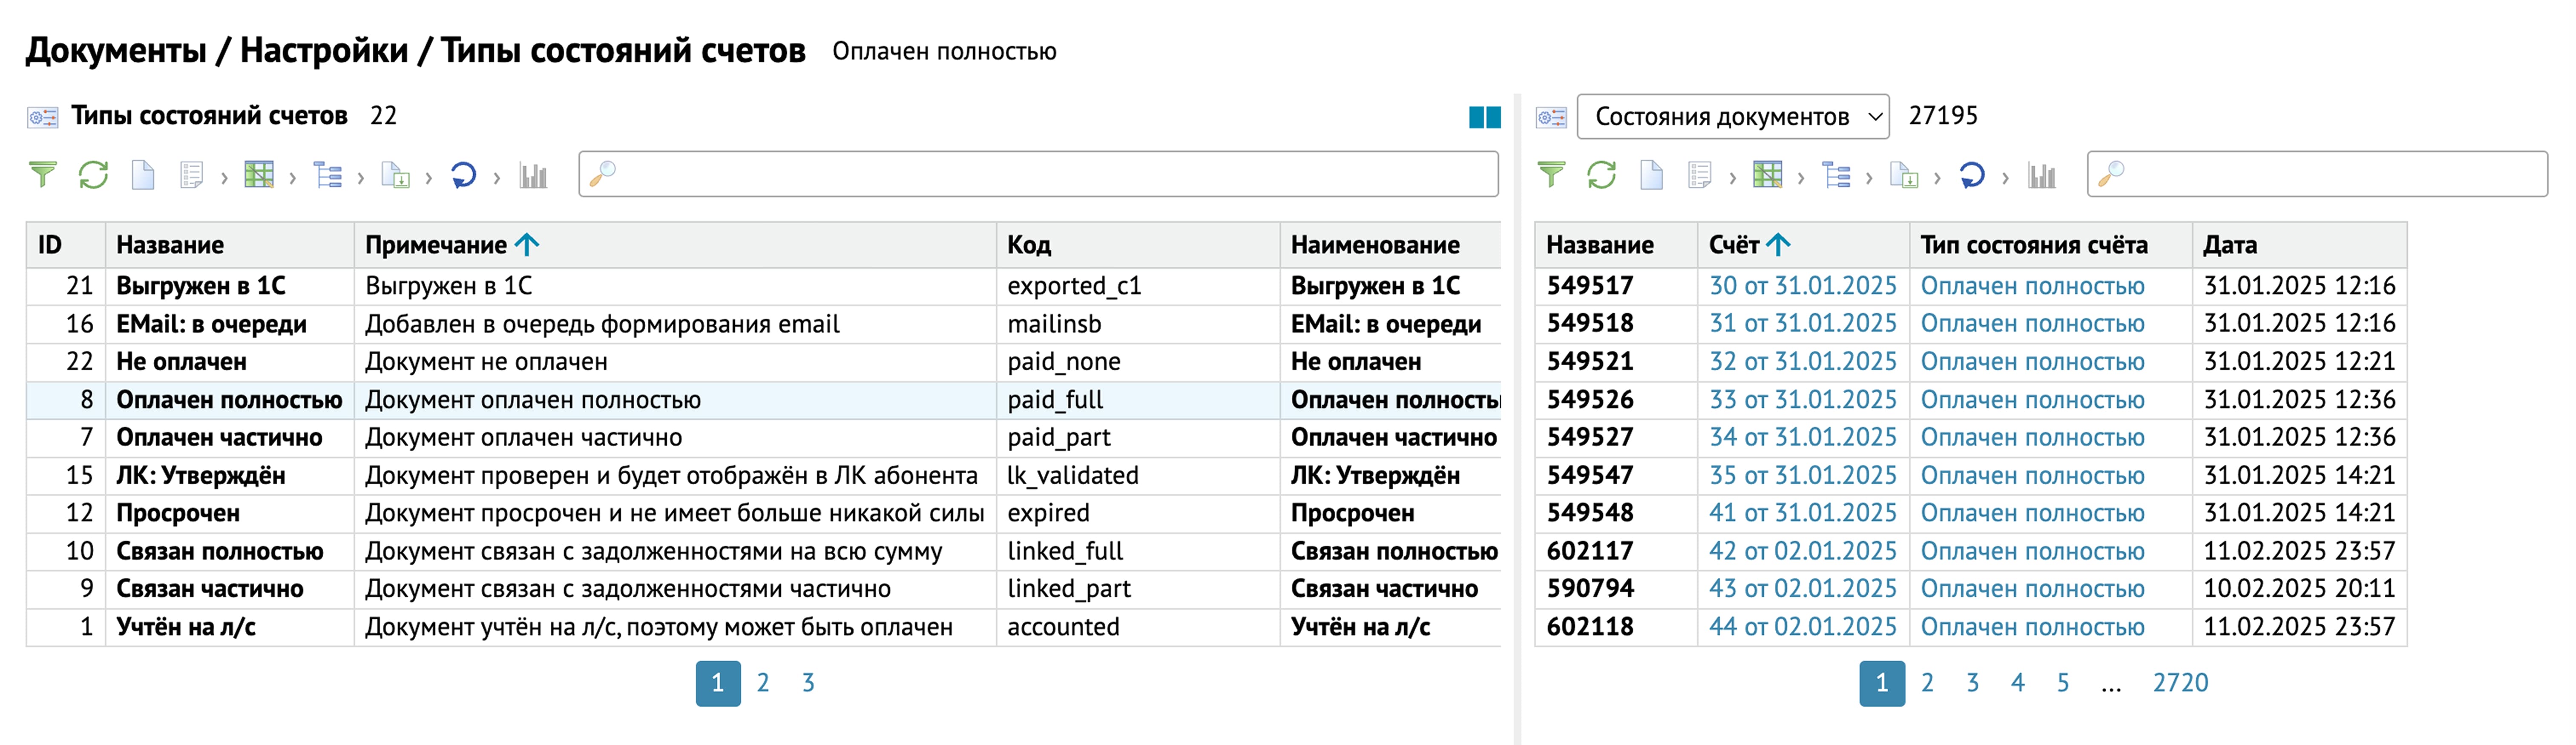
Task: Expand chevron after left export icon
Action: [x=428, y=179]
